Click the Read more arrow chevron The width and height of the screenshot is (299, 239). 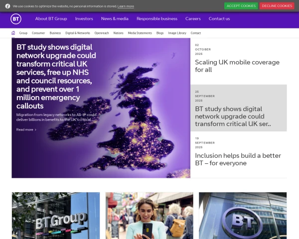click(35, 130)
